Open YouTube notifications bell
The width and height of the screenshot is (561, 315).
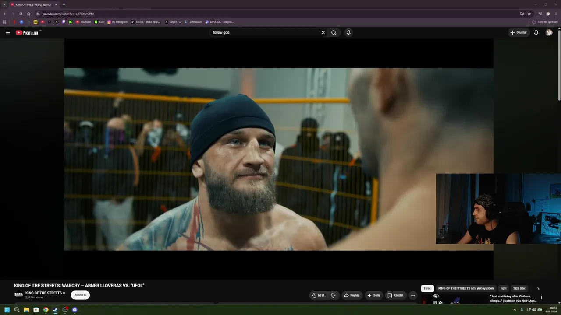click(x=536, y=32)
